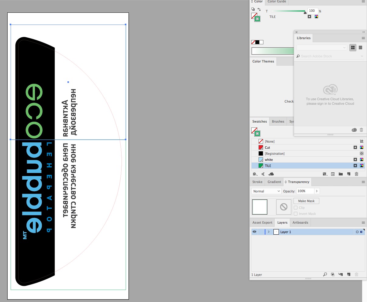Click the Layer 1 target circle
The height and width of the screenshot is (302, 367).
[x=357, y=232]
